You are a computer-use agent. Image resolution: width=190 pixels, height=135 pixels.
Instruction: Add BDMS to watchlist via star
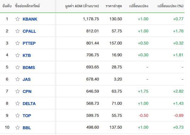[x=18, y=67]
